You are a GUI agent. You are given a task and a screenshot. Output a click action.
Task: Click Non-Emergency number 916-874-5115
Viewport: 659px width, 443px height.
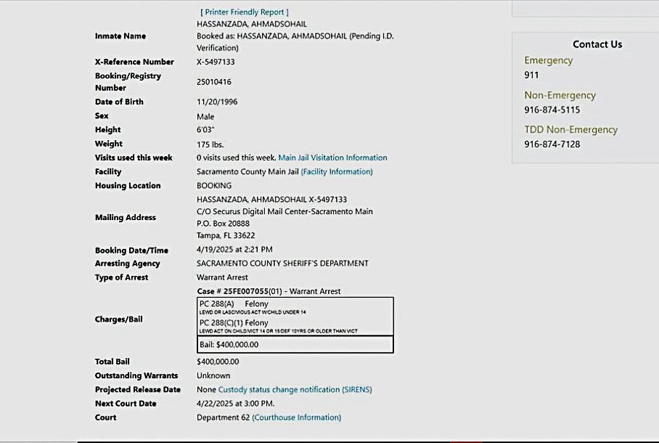tap(552, 110)
